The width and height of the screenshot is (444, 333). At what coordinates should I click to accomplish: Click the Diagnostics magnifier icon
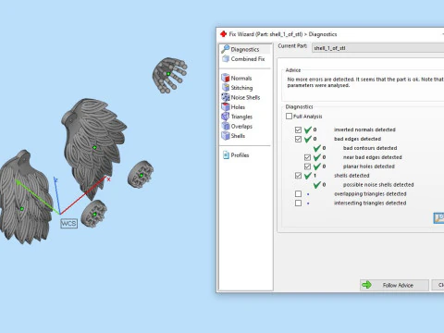coord(226,49)
